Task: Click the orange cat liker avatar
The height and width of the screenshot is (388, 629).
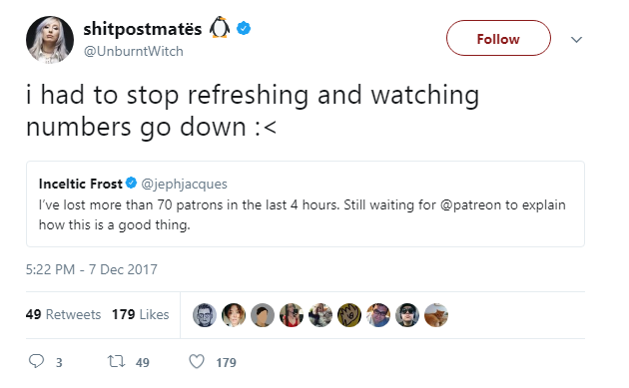Action: click(x=436, y=315)
